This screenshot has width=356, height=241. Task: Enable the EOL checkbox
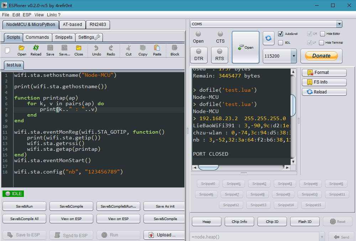pyautogui.click(x=281, y=43)
